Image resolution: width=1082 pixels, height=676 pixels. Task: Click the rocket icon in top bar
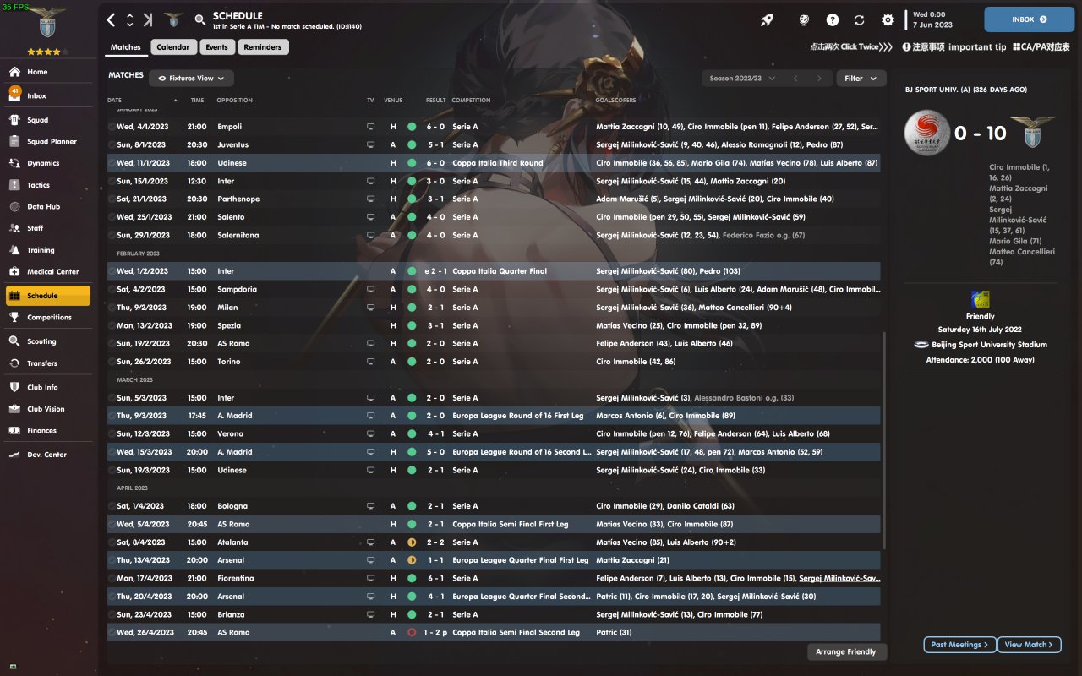767,19
